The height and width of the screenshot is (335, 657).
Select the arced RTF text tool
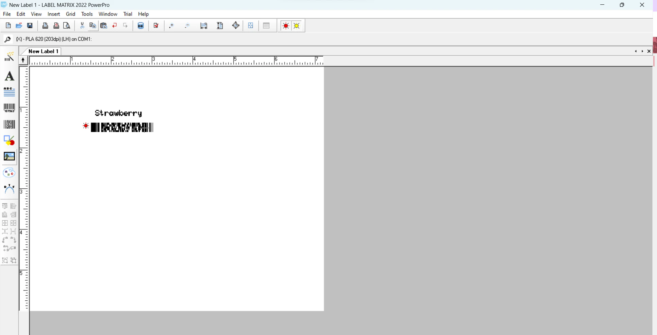9,189
